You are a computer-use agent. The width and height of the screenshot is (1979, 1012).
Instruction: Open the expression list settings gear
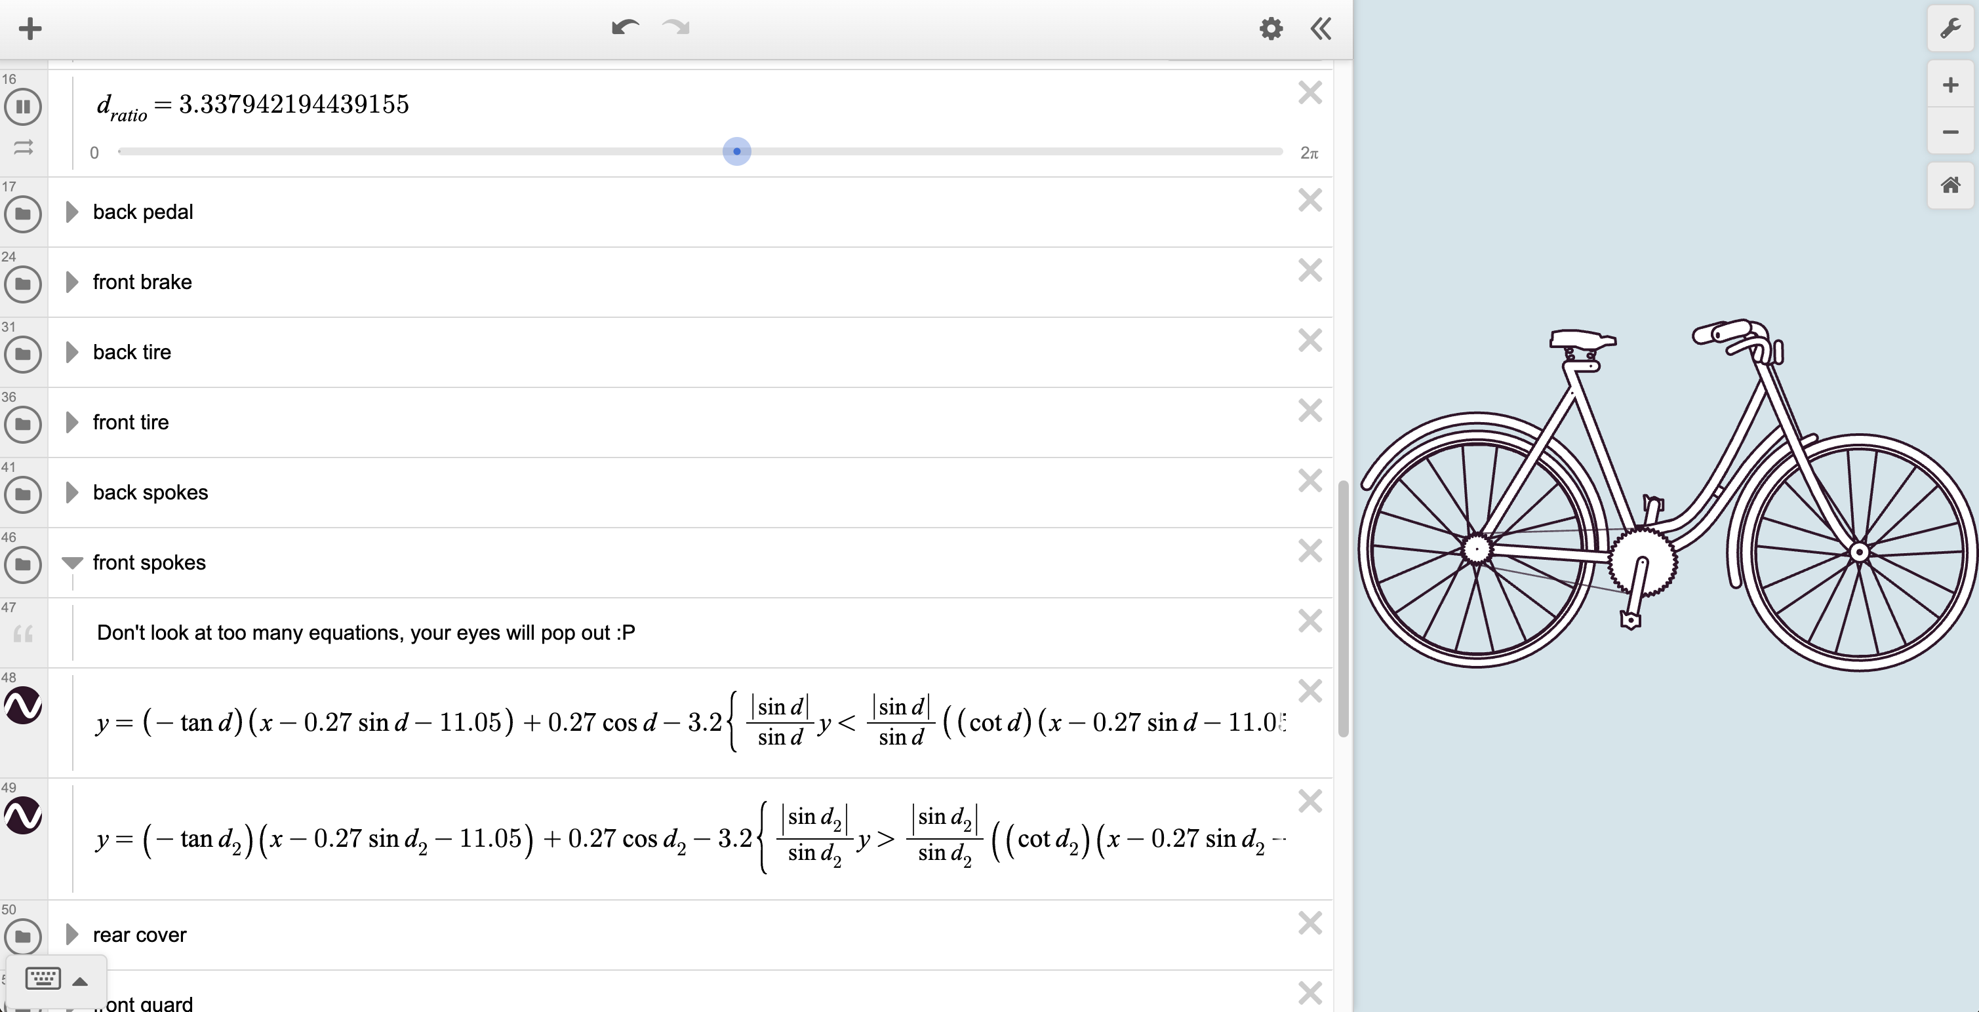(x=1271, y=29)
